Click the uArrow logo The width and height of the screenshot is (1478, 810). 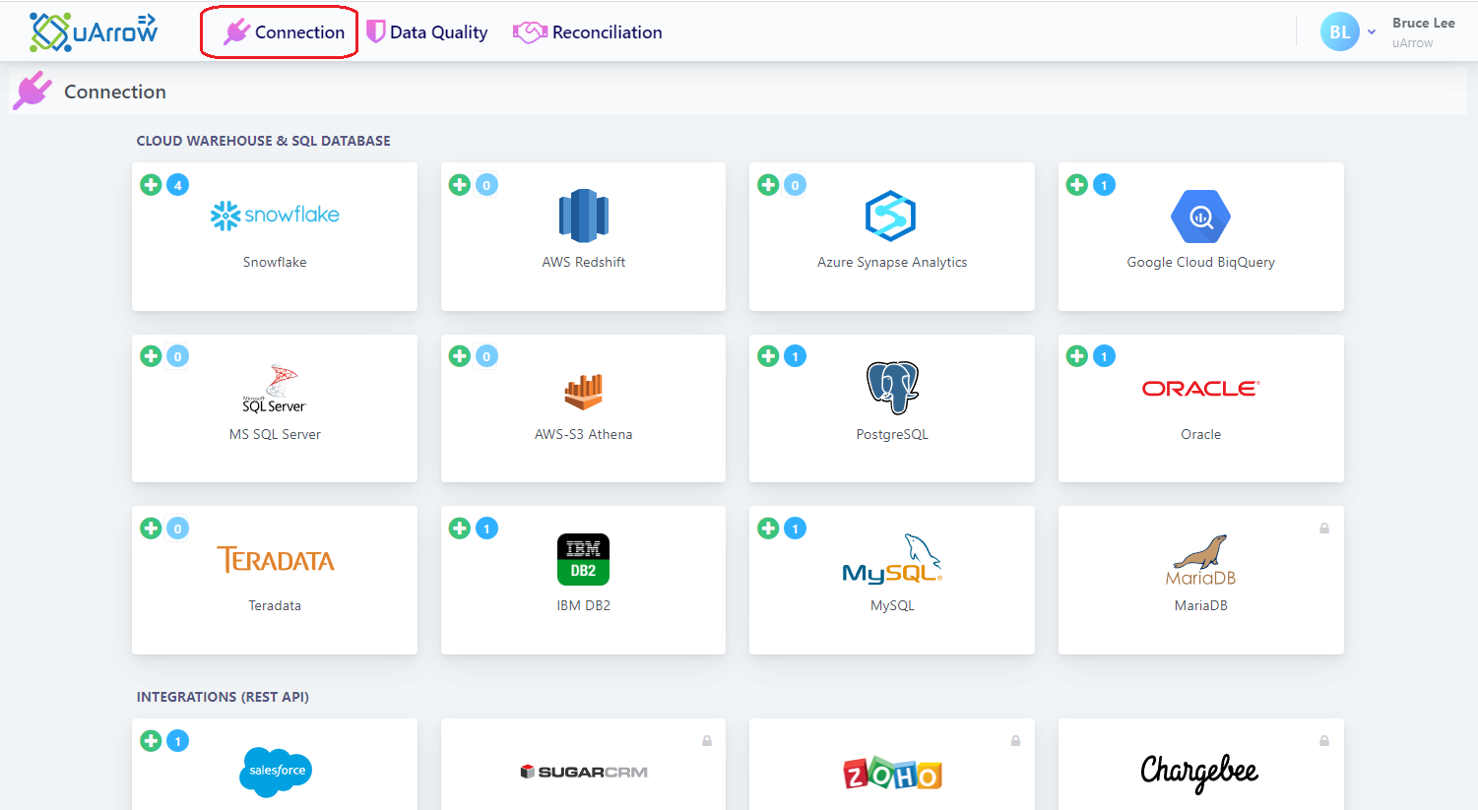click(x=94, y=32)
